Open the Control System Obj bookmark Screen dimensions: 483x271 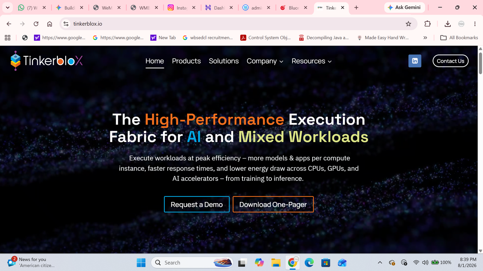point(266,38)
